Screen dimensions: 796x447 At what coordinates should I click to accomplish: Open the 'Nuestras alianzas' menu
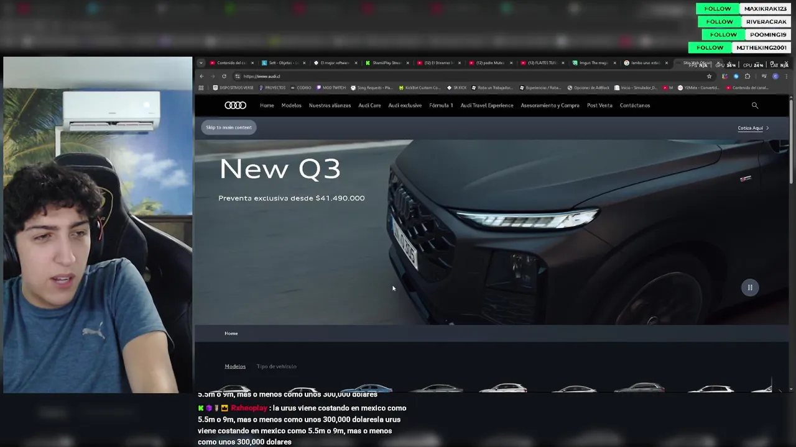pyautogui.click(x=330, y=106)
